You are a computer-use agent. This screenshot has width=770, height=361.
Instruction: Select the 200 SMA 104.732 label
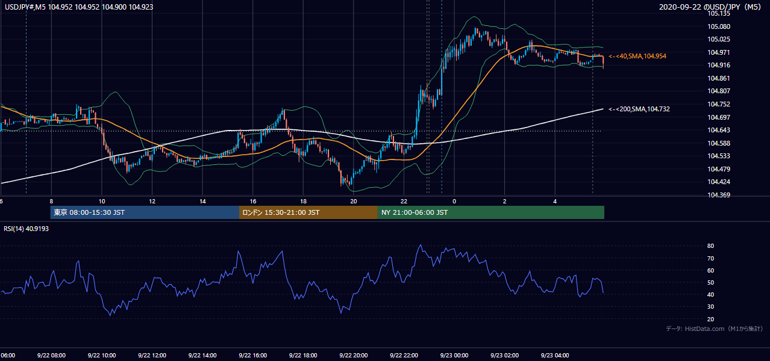point(639,109)
